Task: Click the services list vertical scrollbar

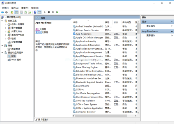Action: 138,28
